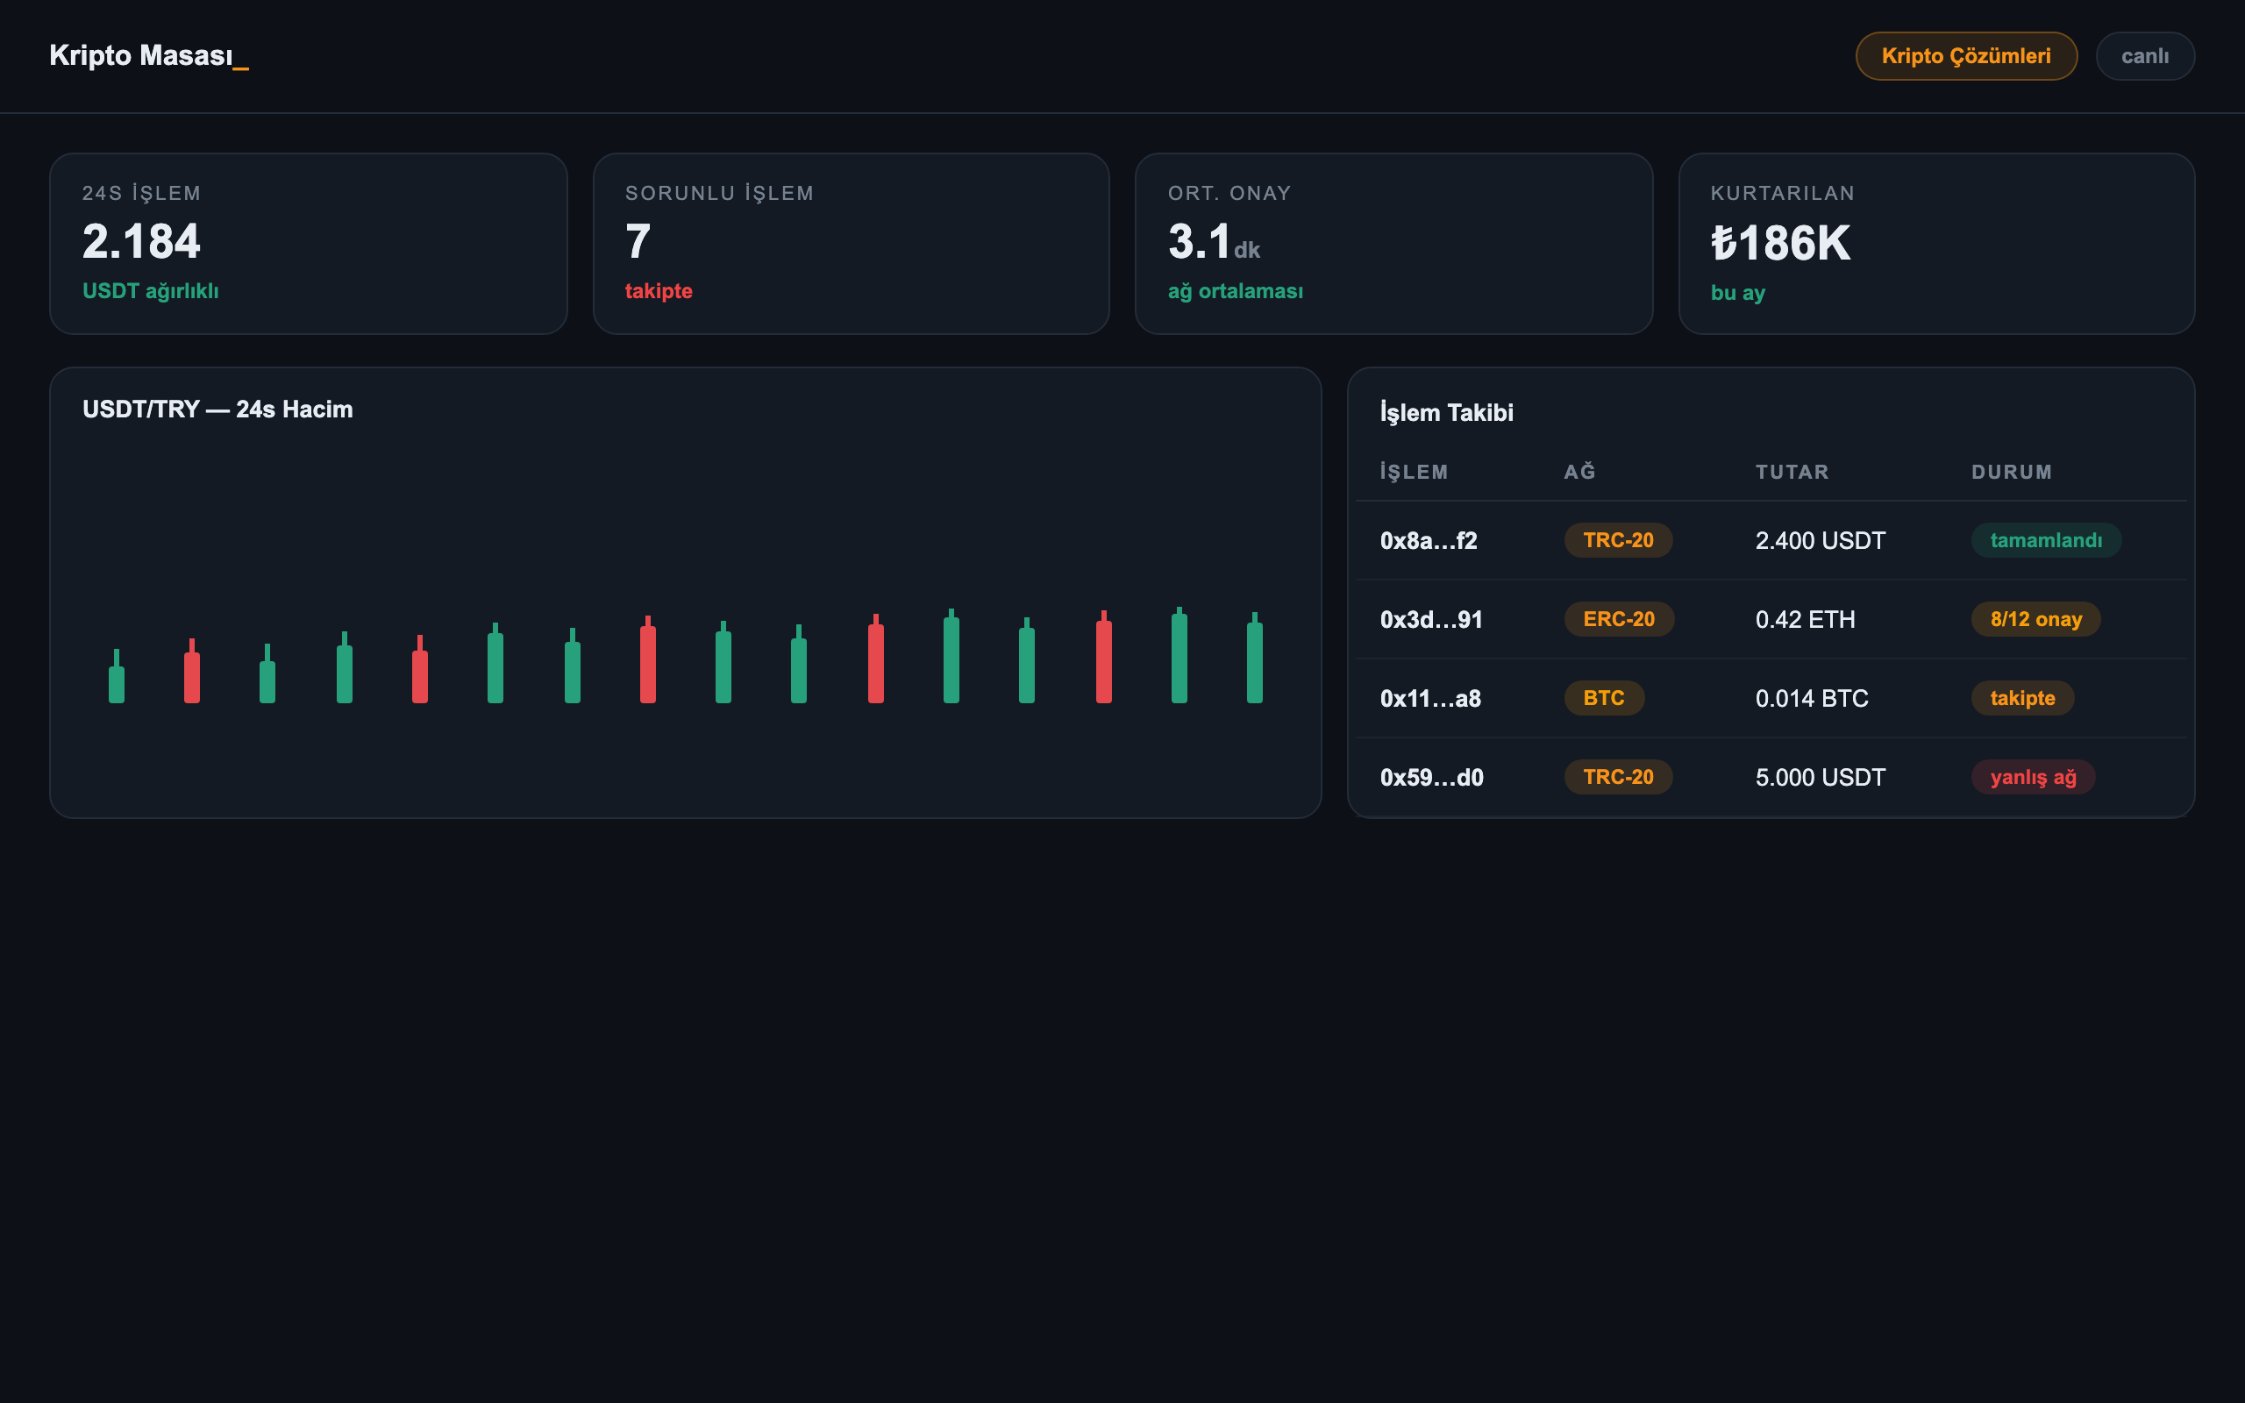Click the BTC network badge
The image size is (2245, 1403).
tap(1604, 698)
